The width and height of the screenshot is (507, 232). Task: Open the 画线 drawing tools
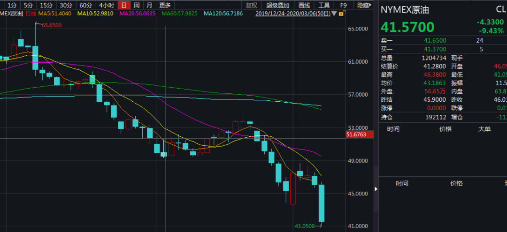[304, 5]
